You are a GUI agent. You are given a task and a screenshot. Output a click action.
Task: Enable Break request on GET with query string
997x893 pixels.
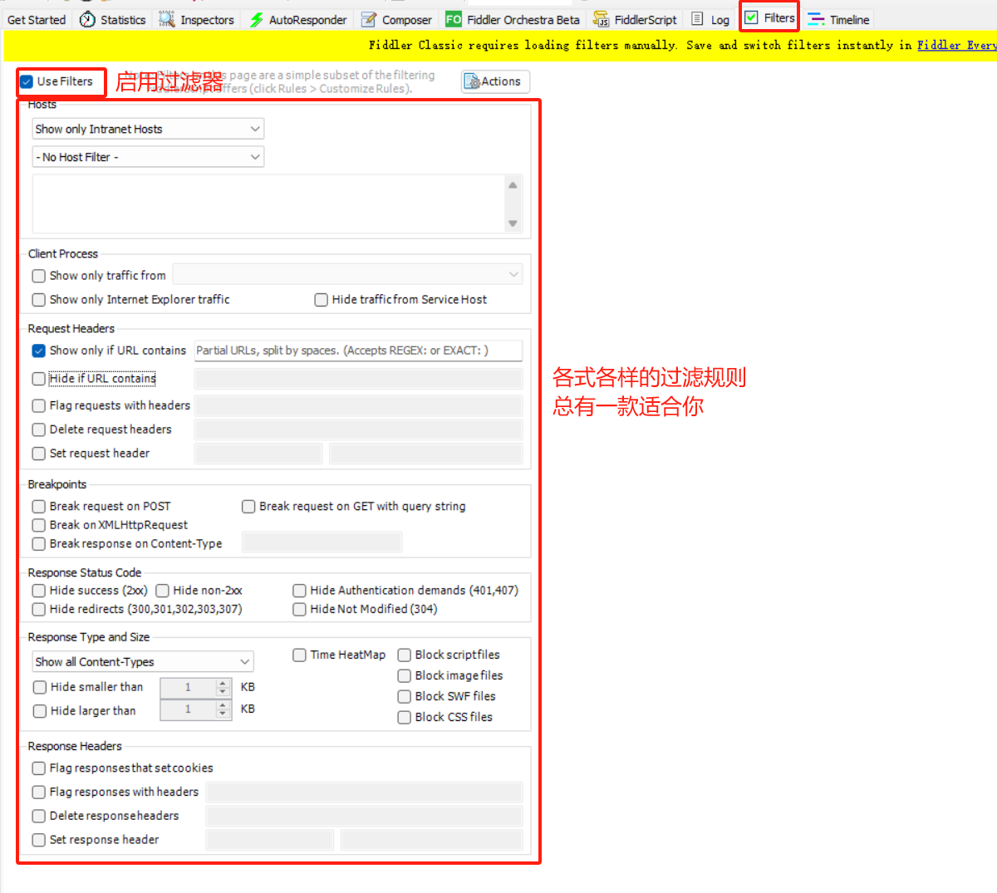[248, 507]
